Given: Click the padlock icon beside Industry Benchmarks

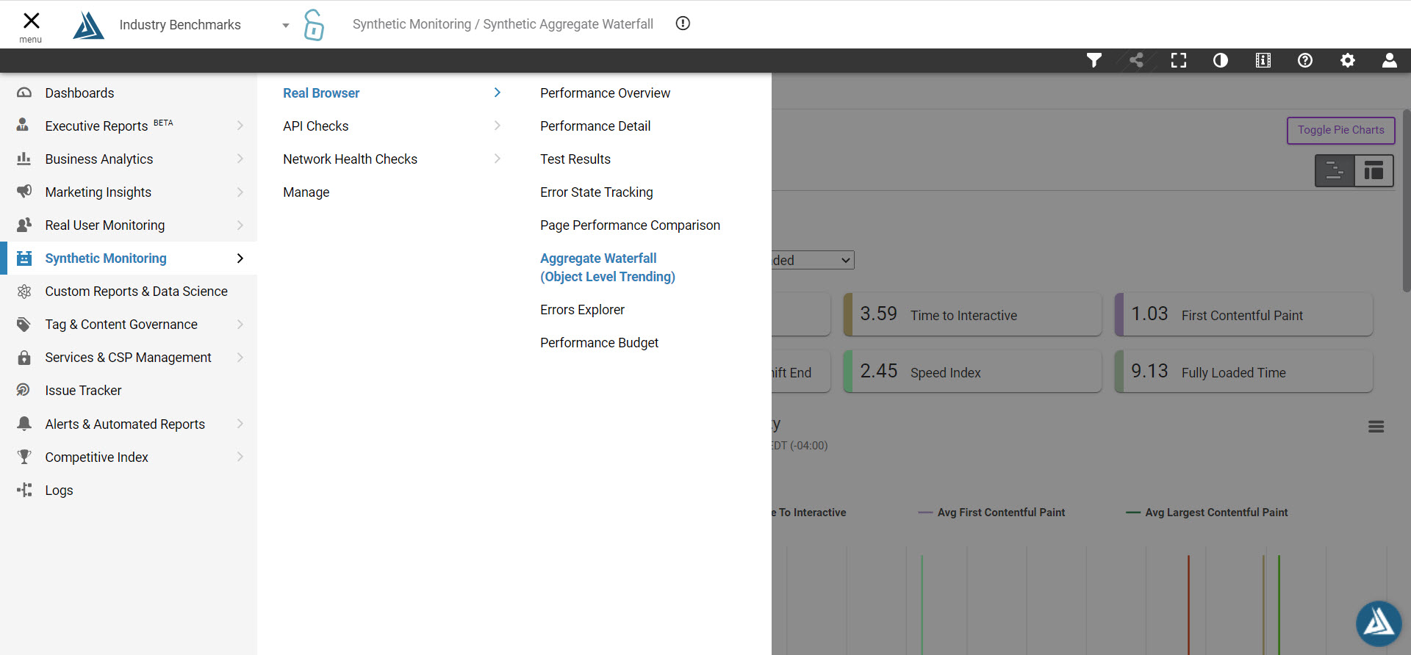Looking at the screenshot, I should click(314, 25).
